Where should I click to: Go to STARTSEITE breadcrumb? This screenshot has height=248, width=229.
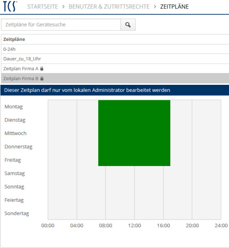click(x=43, y=7)
